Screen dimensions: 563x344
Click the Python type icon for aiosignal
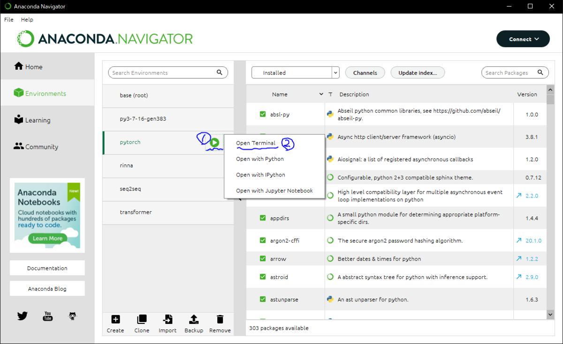(x=330, y=159)
